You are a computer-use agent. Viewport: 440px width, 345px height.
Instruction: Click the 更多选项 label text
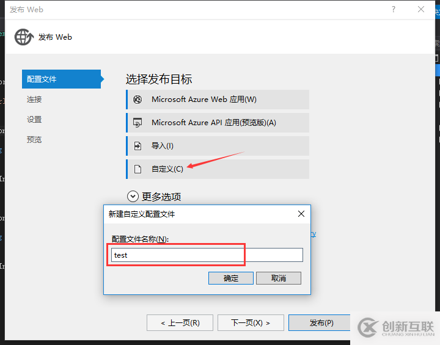point(161,197)
